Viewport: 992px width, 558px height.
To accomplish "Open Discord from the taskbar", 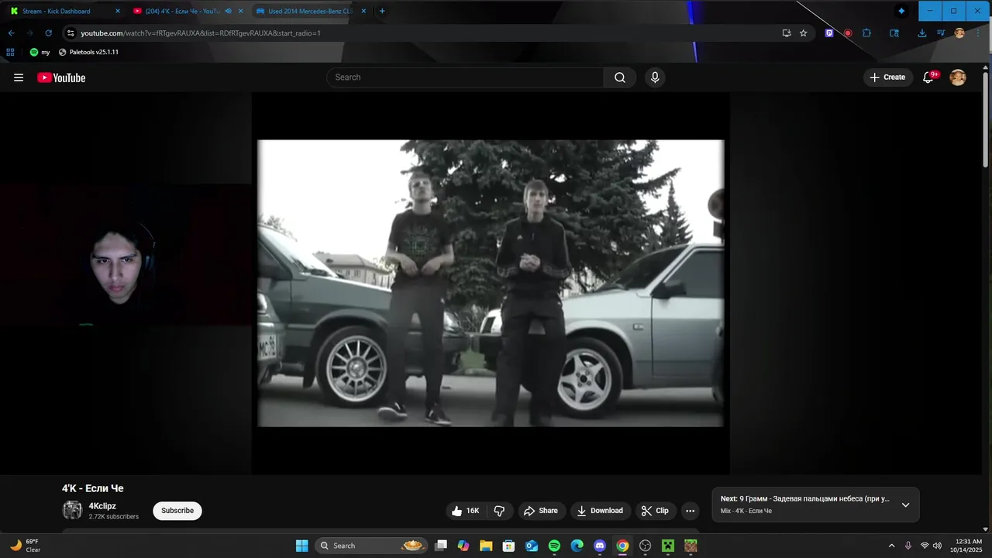I will point(599,546).
